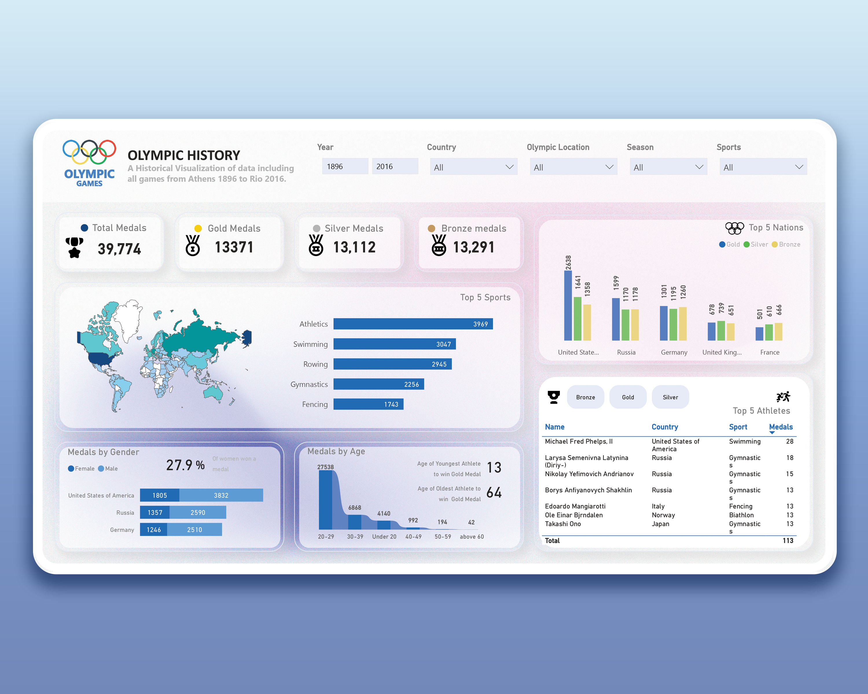The image size is (868, 694).
Task: Click the Gold Medals medal icon
Action: coord(192,246)
